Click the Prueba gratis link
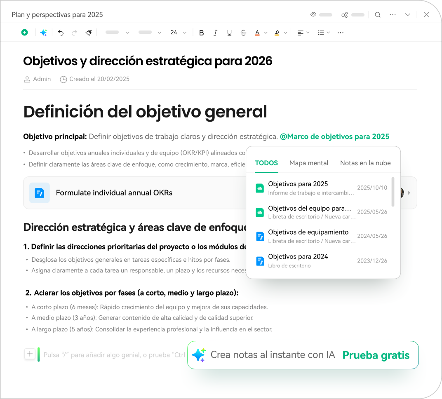442x399 pixels. coord(376,355)
